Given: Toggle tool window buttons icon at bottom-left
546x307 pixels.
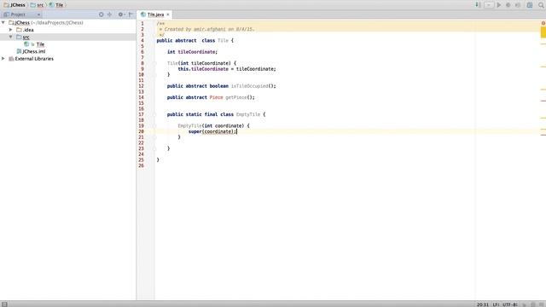Looking at the screenshot, I should (4, 304).
